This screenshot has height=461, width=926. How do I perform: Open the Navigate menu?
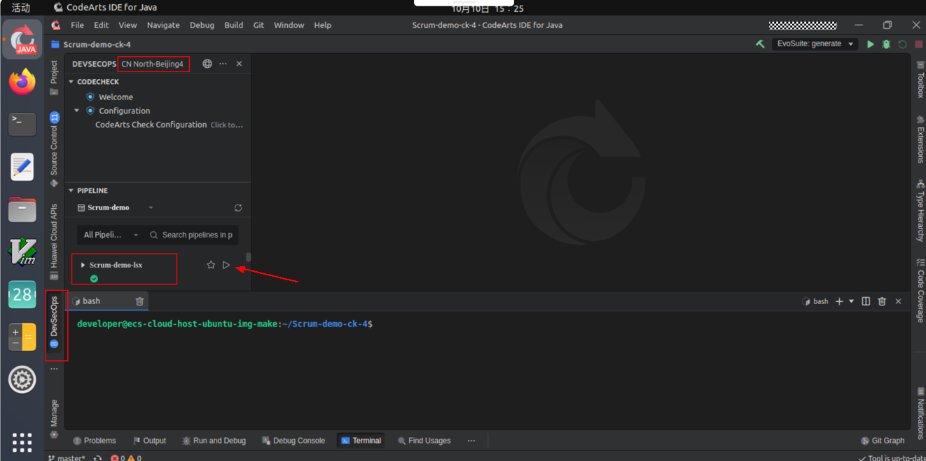pos(163,25)
